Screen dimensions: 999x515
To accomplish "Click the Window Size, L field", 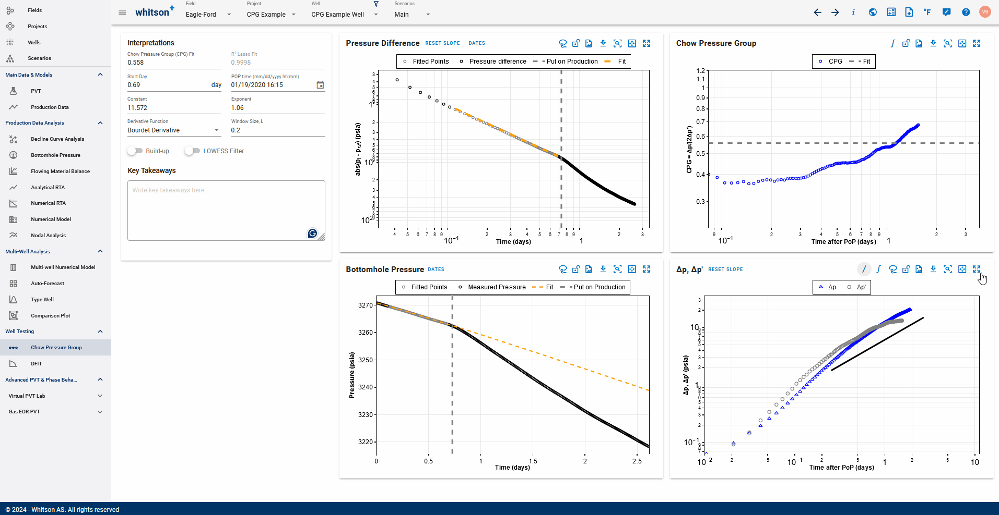I will [278, 130].
